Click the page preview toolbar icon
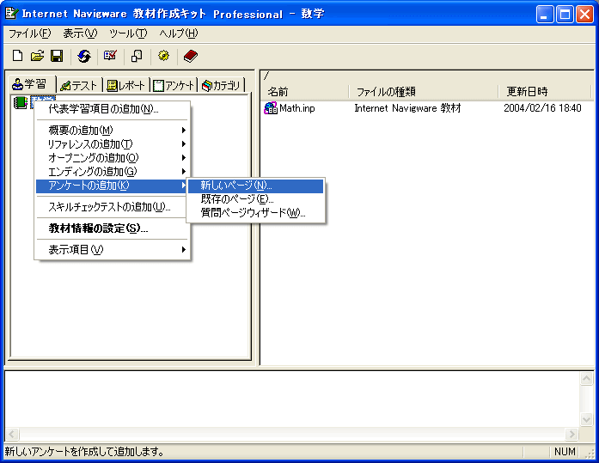 [x=137, y=56]
